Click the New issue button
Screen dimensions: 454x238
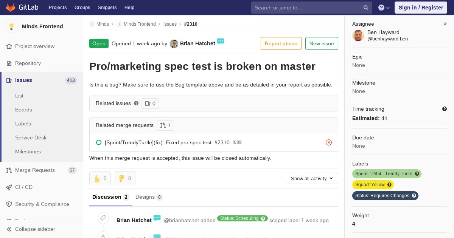point(322,43)
